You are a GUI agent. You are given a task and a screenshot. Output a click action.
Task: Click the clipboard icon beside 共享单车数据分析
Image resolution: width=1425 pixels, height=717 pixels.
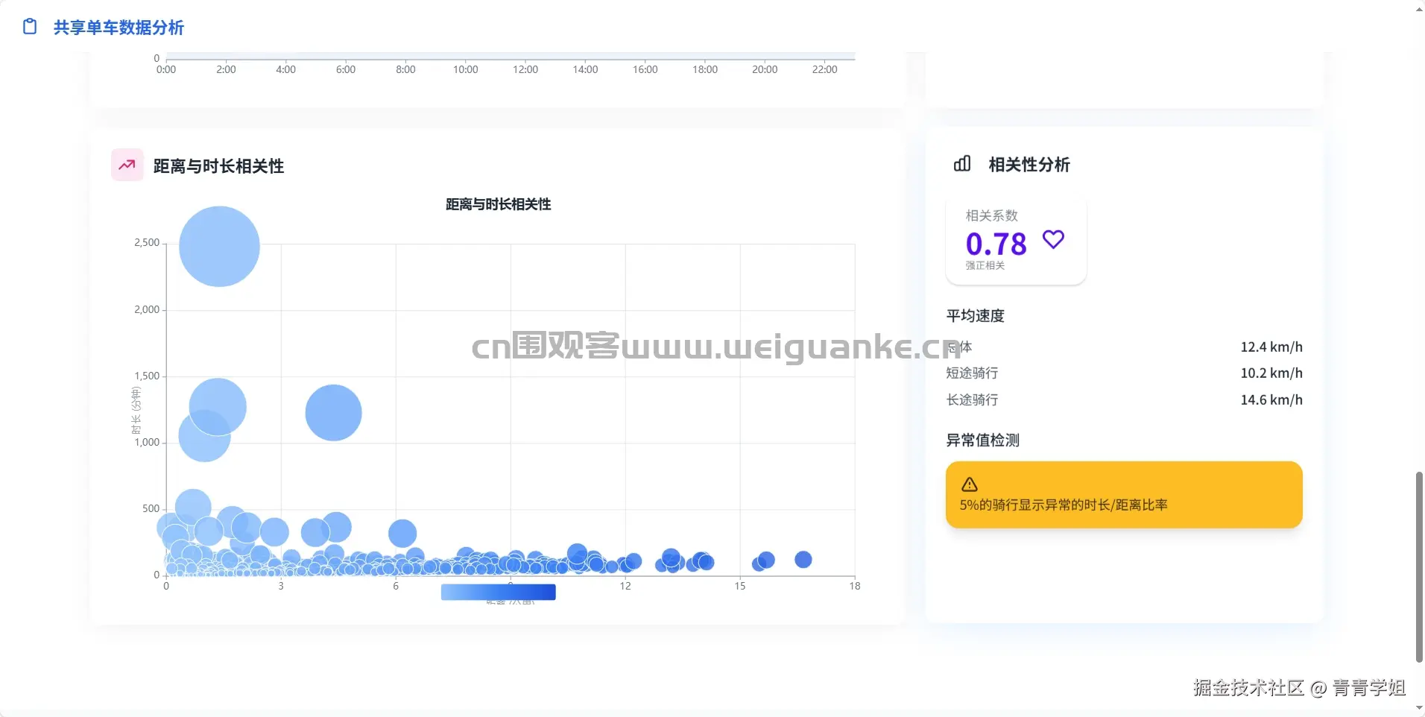30,27
